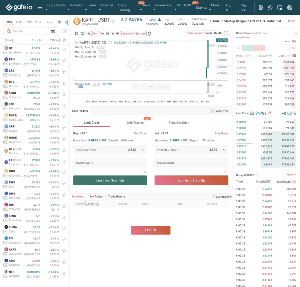
Task: Favorite the DOGE row star
Action: click(64, 139)
